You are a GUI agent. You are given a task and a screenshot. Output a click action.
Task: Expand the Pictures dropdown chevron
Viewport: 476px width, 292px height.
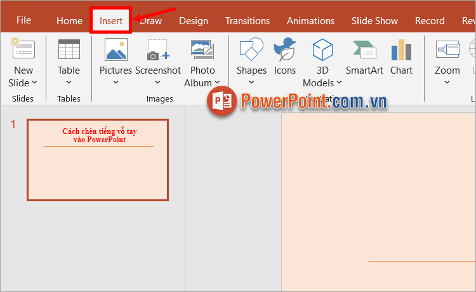click(x=116, y=83)
